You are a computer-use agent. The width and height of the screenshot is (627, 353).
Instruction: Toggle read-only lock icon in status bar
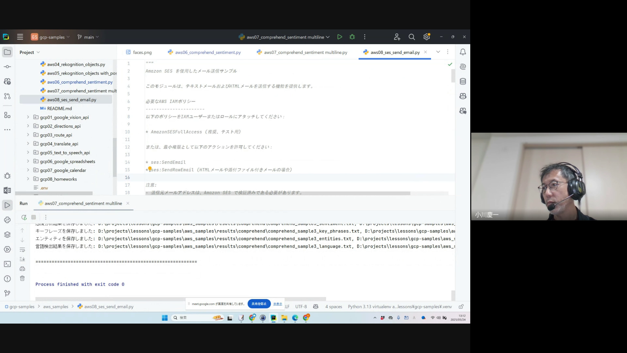[461, 307]
